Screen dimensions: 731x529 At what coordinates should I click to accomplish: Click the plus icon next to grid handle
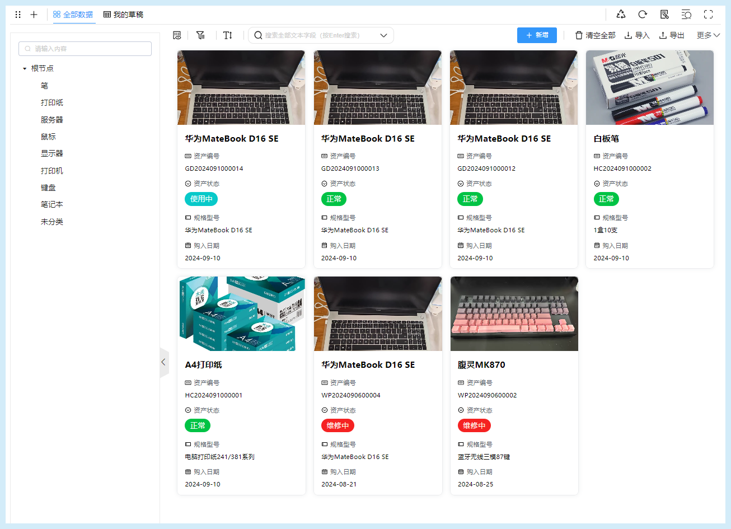tap(34, 15)
